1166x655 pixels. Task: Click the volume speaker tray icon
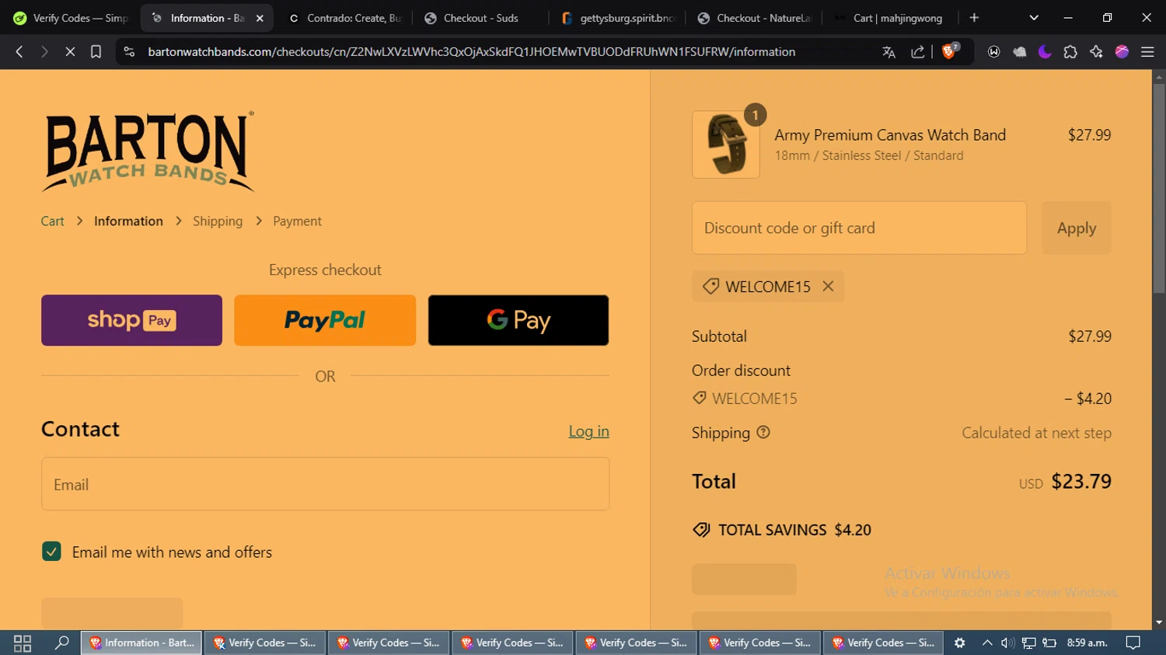pyautogui.click(x=1007, y=643)
